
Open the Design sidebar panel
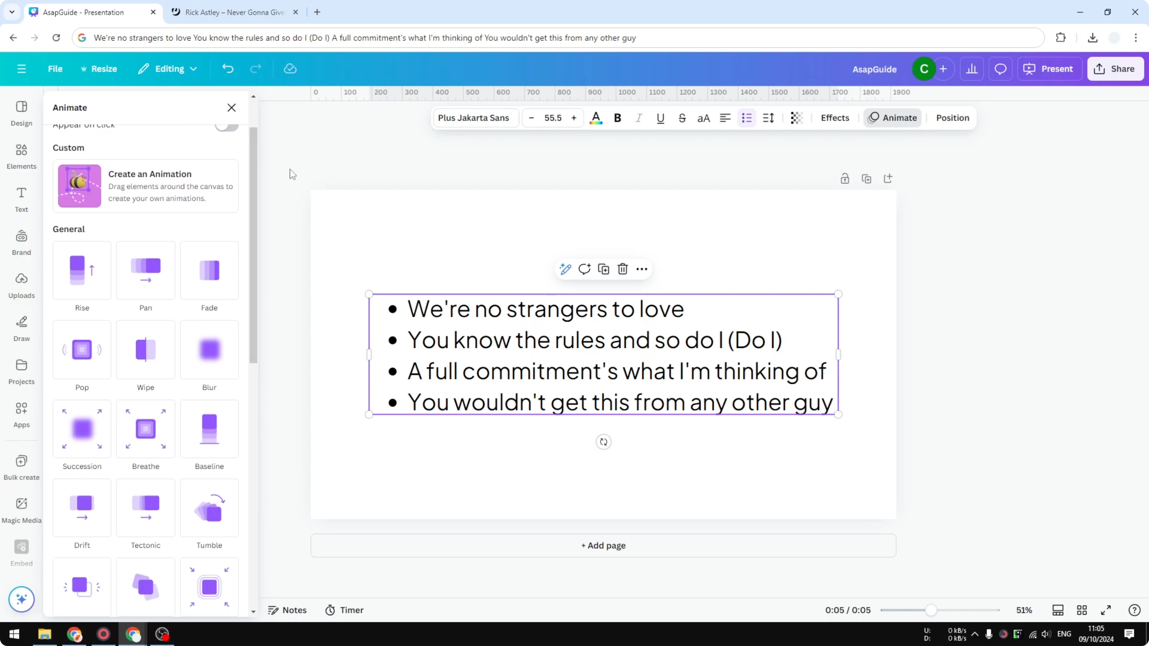pos(22,113)
